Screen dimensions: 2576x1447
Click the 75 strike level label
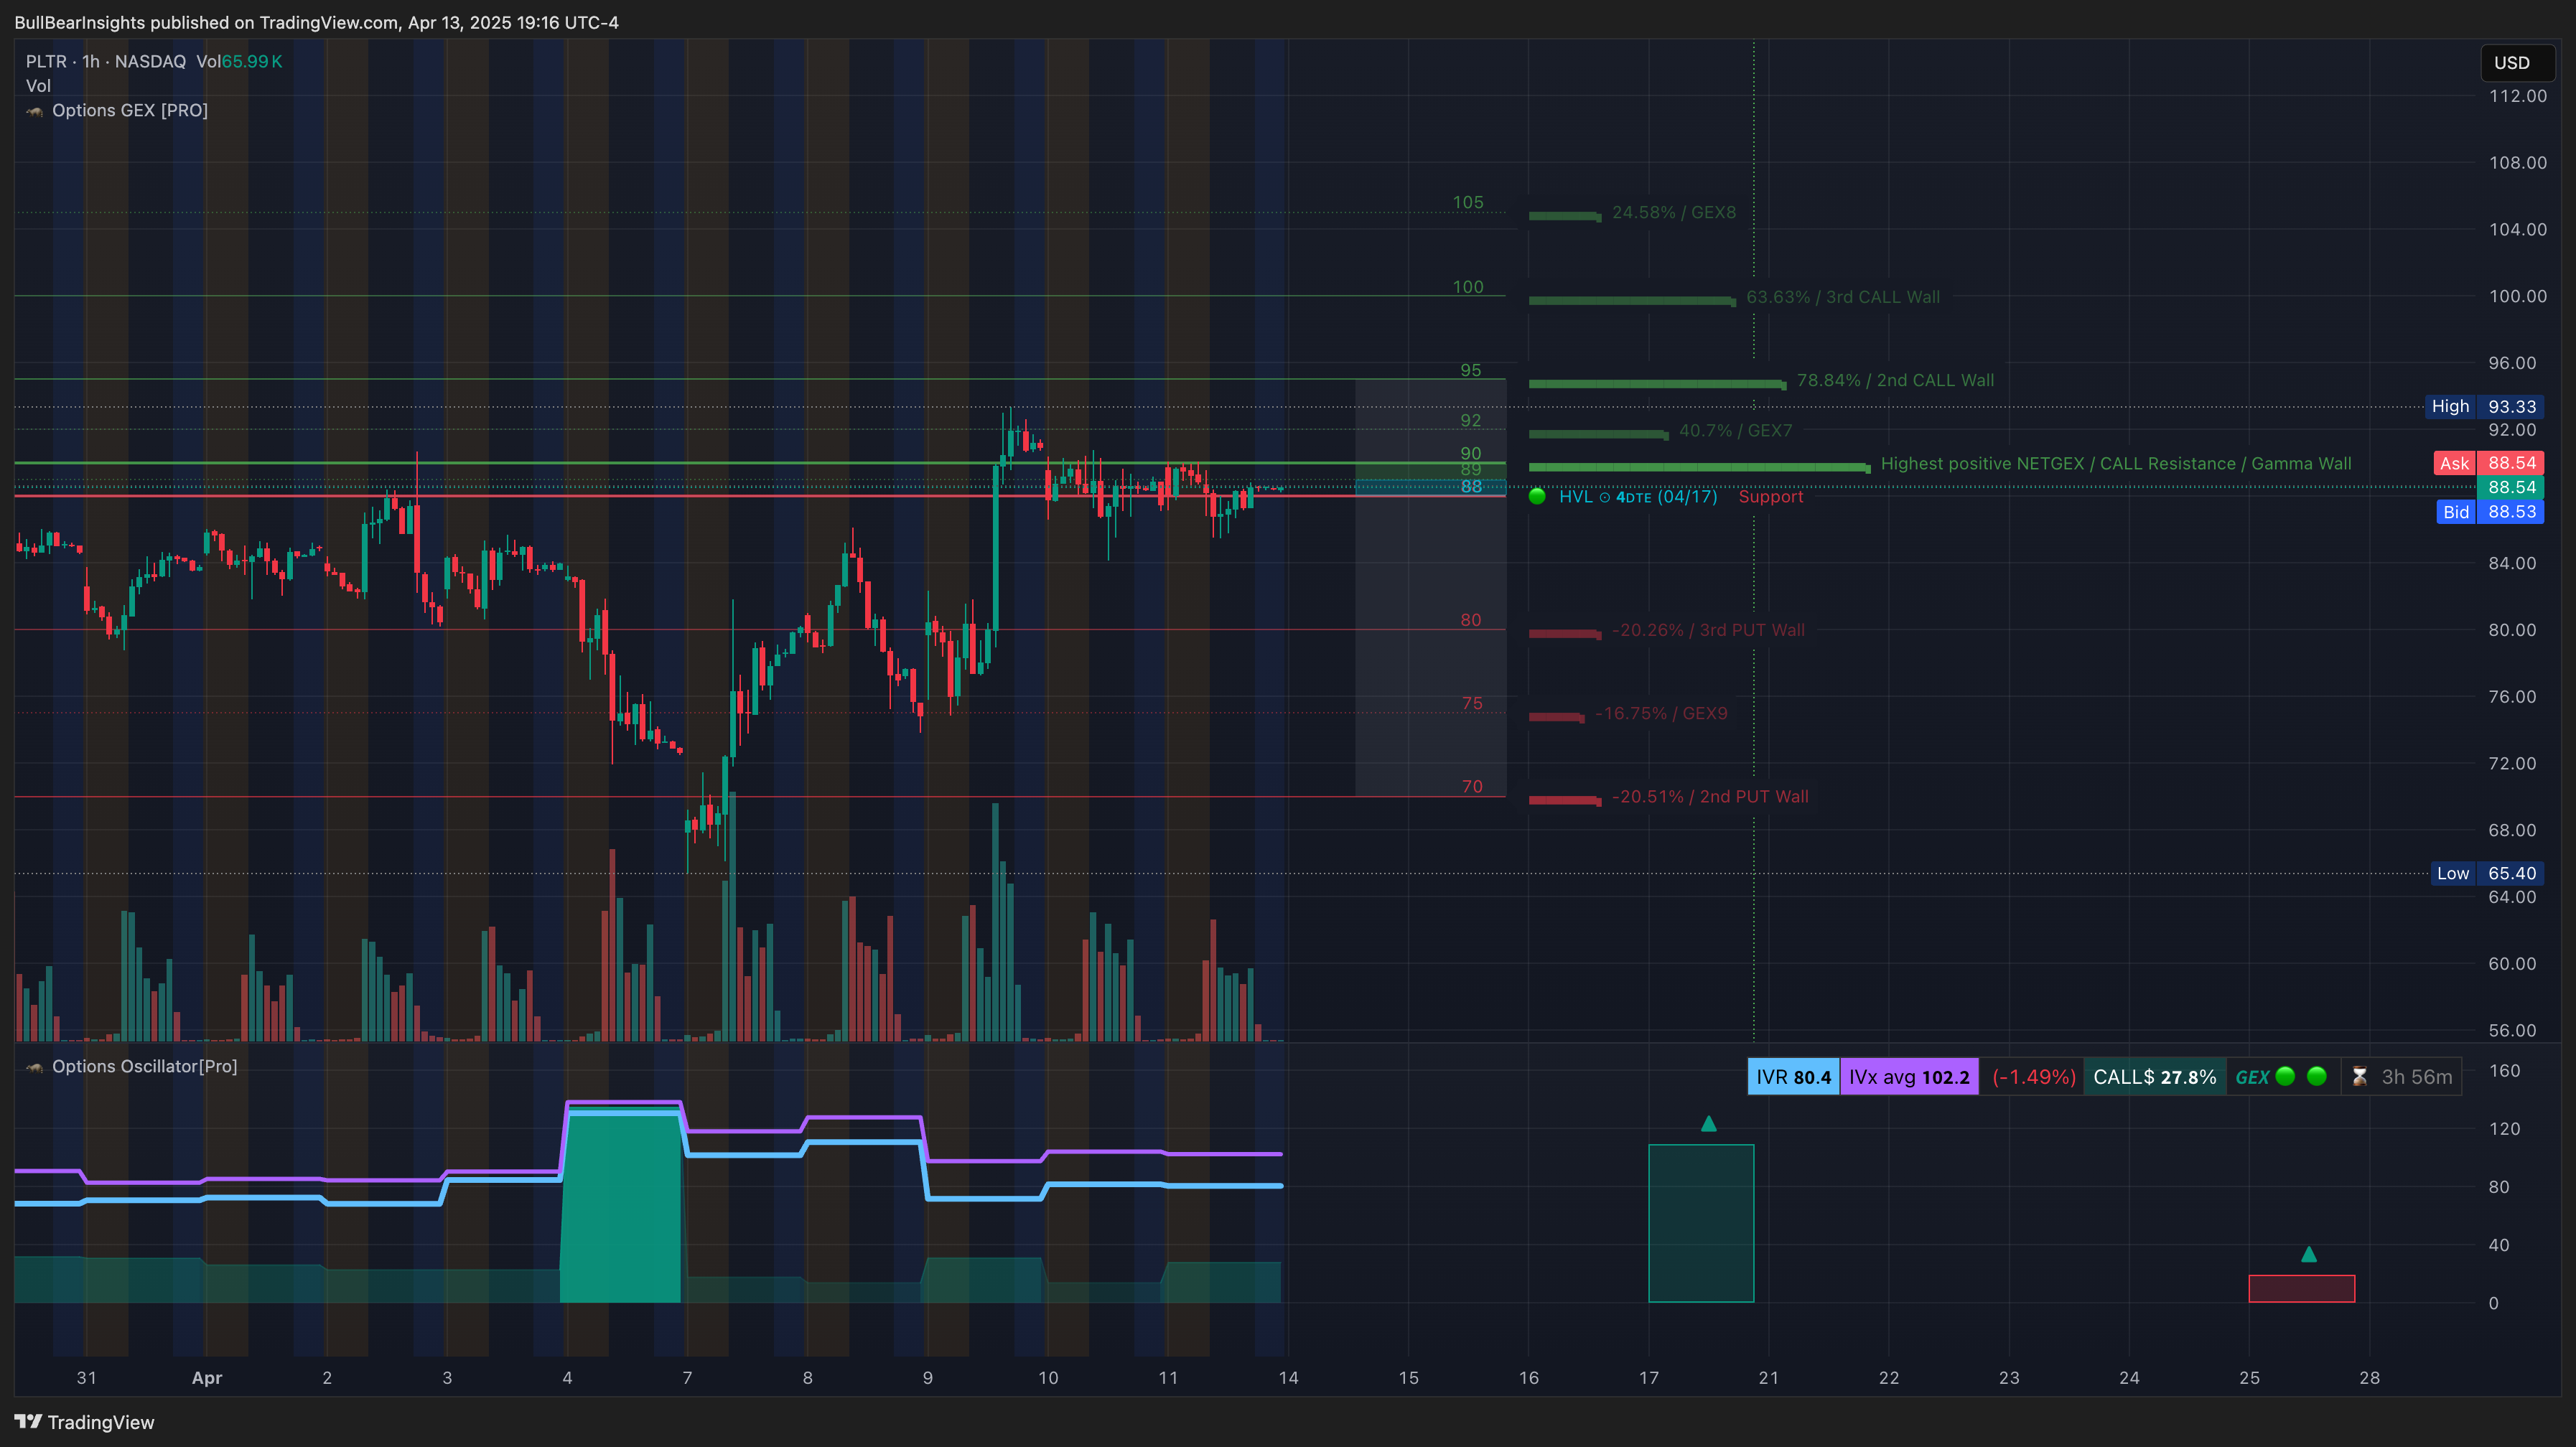(x=1472, y=703)
